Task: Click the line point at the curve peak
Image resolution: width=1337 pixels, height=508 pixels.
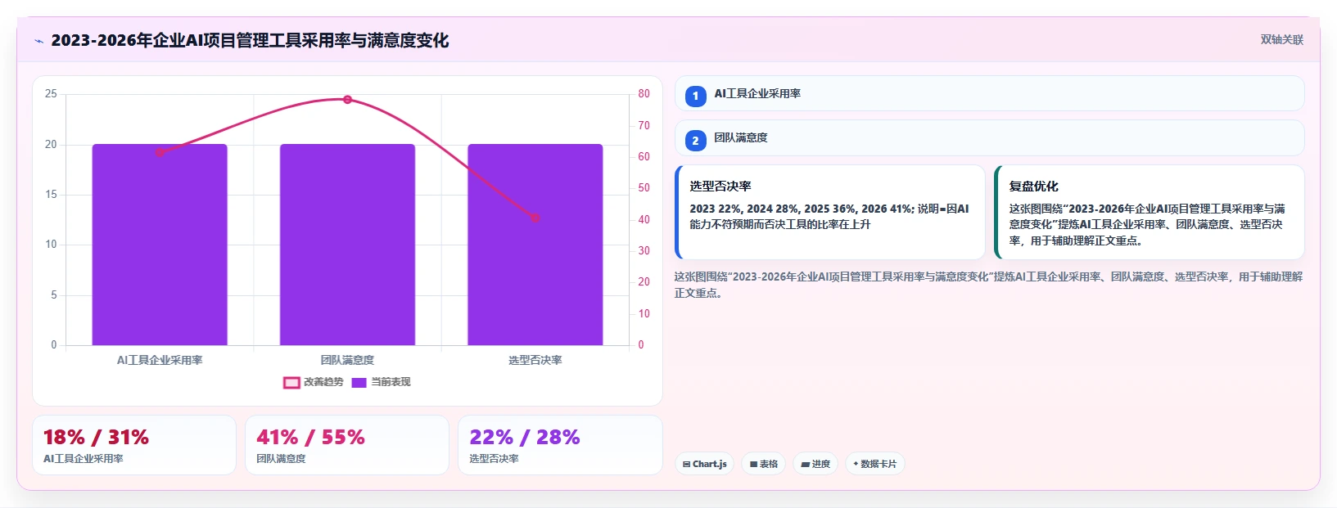Action: pos(347,100)
